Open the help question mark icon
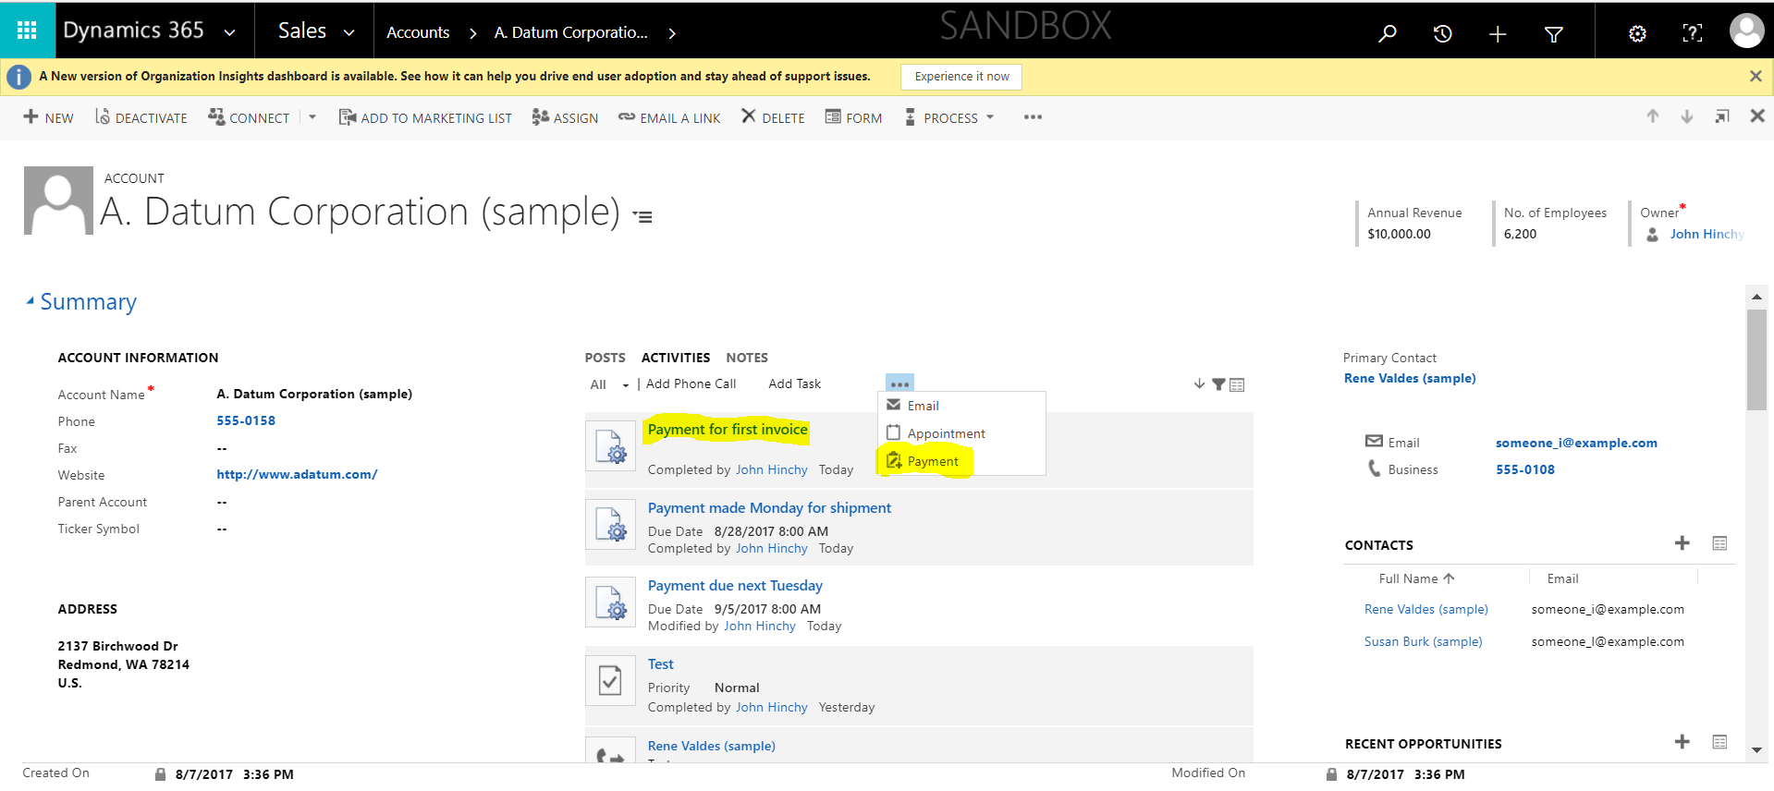This screenshot has width=1774, height=791. (x=1692, y=33)
